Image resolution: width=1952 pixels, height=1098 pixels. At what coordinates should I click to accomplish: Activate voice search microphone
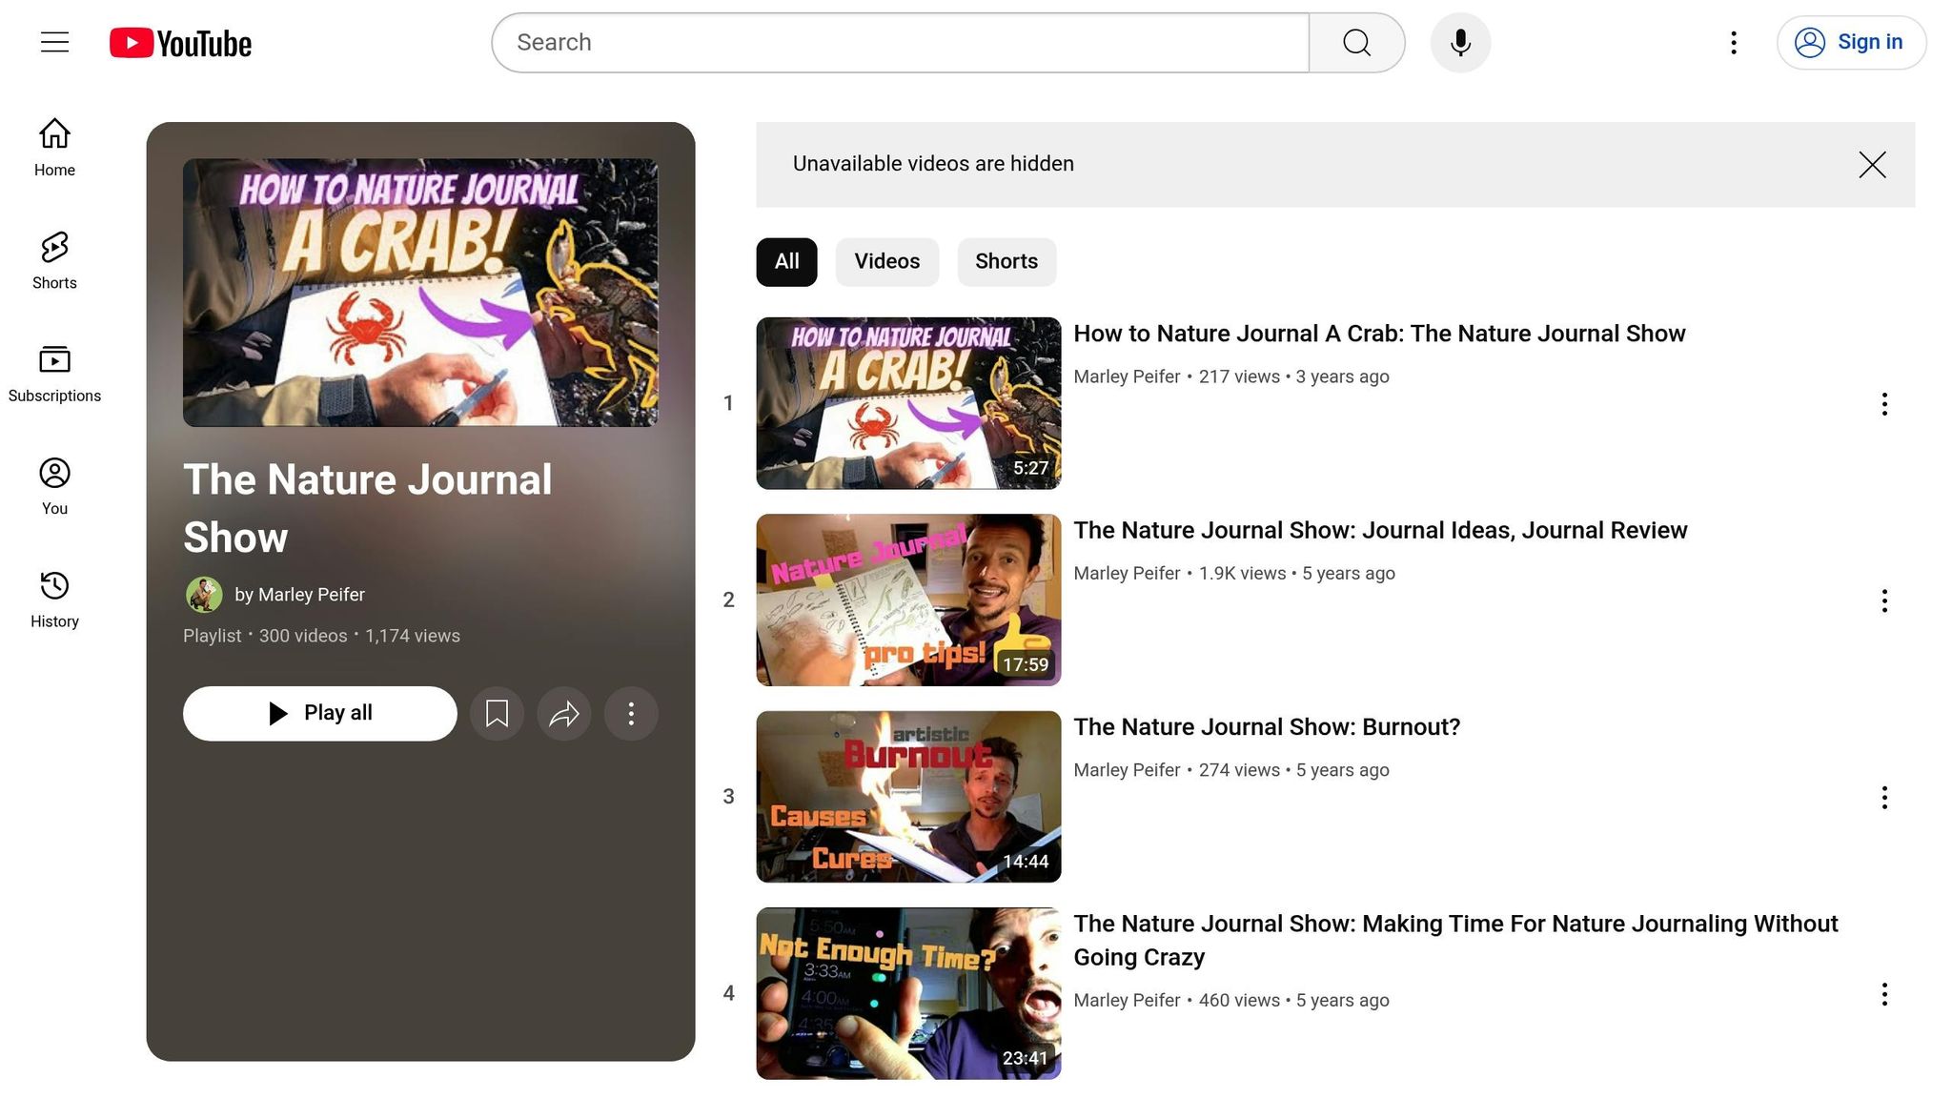tap(1460, 43)
